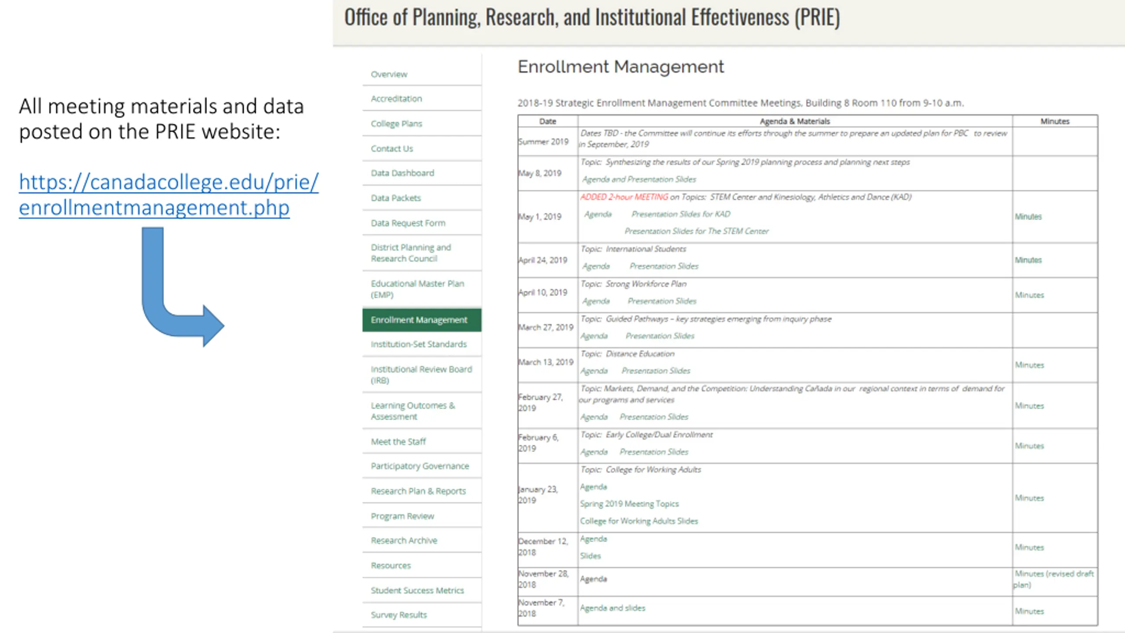The width and height of the screenshot is (1125, 633).
Task: Open Minutes for April 24, 2019
Action: [1028, 260]
